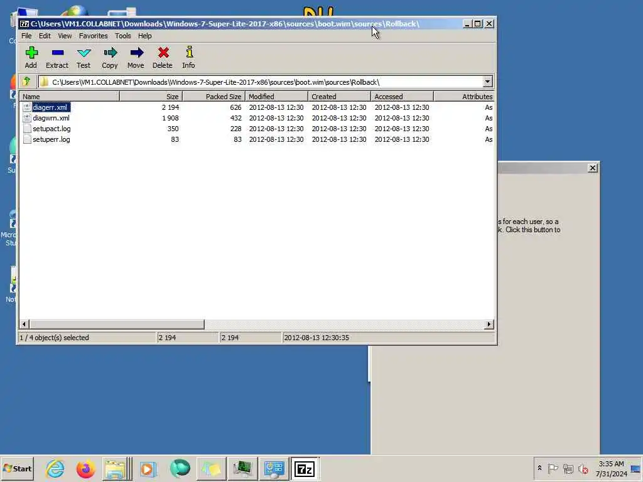Click the Show Desktop tray button
This screenshot has height=482, width=643.
(635, 468)
